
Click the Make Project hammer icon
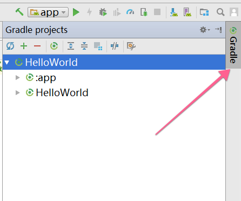click(19, 12)
